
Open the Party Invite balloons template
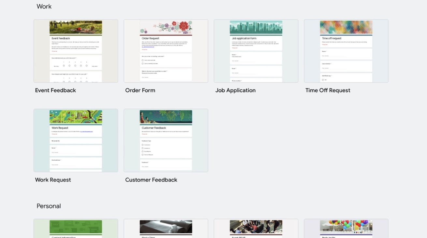tap(346, 229)
